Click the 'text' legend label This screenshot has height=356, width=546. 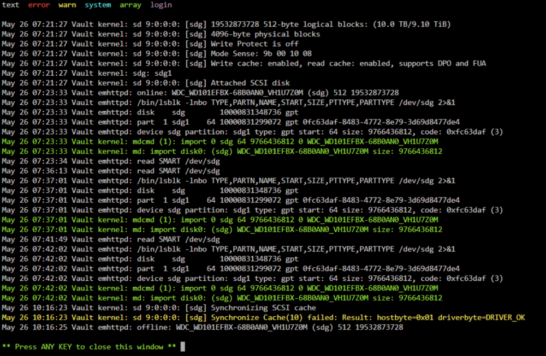[x=10, y=5]
